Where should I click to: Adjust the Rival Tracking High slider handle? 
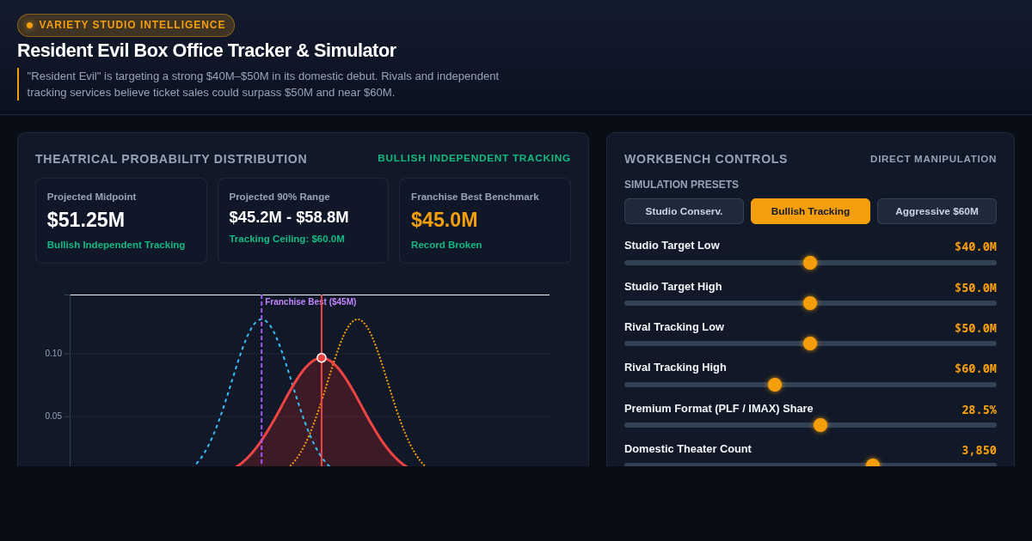(775, 385)
